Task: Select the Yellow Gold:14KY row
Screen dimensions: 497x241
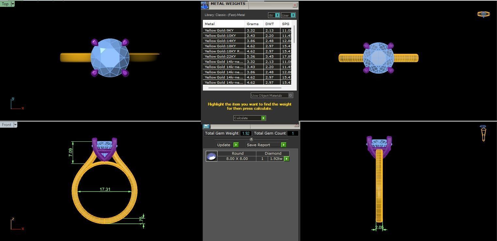Action: [247, 41]
